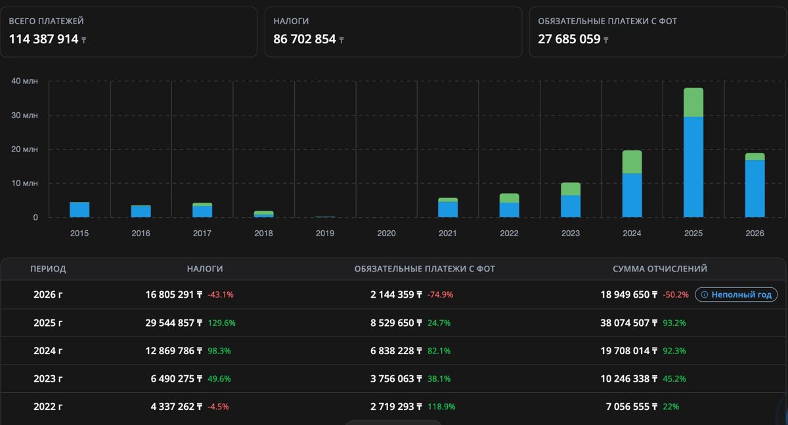Click the "118.9%" growth percentage
Image resolution: width=788 pixels, height=425 pixels.
441,407
